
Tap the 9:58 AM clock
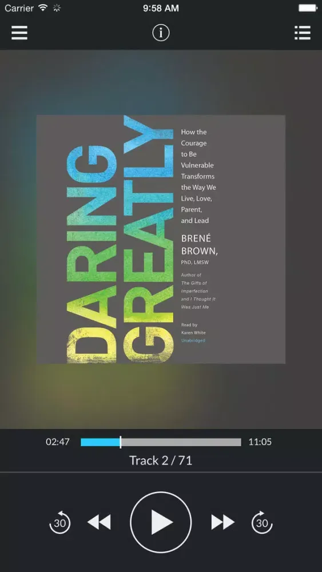coord(161,9)
